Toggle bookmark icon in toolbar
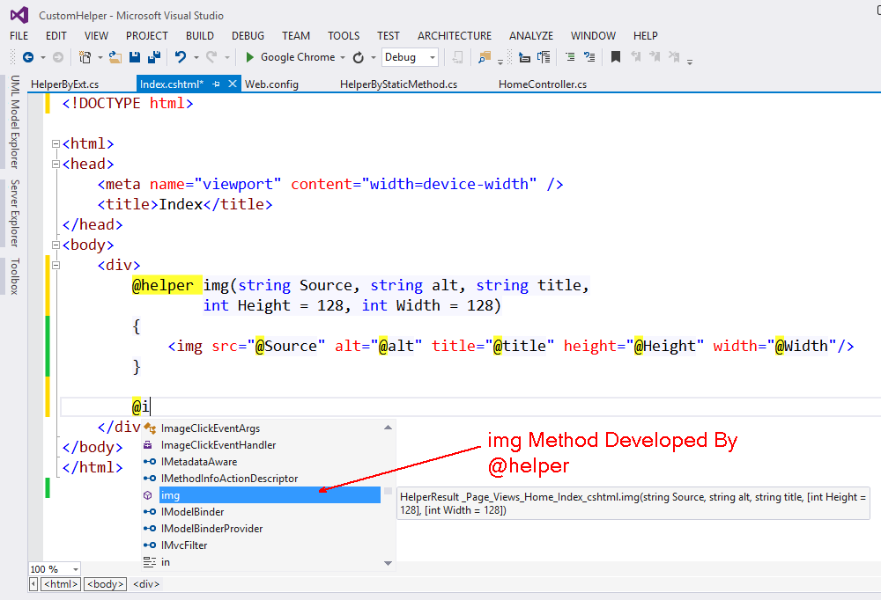The height and width of the screenshot is (600, 881). click(x=616, y=57)
